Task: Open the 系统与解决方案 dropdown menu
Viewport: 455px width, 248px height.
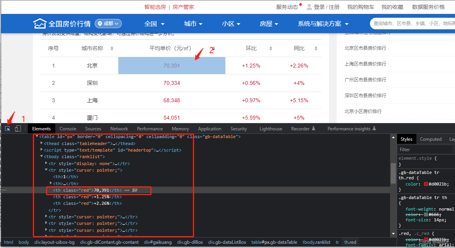Action: 323,24
